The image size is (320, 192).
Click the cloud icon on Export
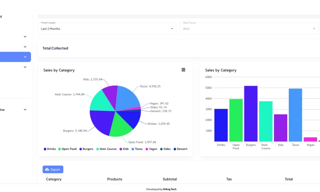(47, 170)
